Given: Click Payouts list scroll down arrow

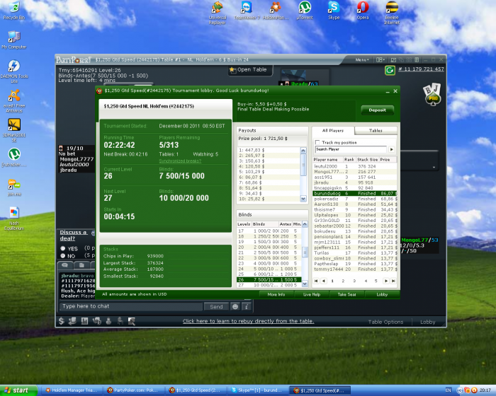Looking at the screenshot, I should tap(303, 199).
